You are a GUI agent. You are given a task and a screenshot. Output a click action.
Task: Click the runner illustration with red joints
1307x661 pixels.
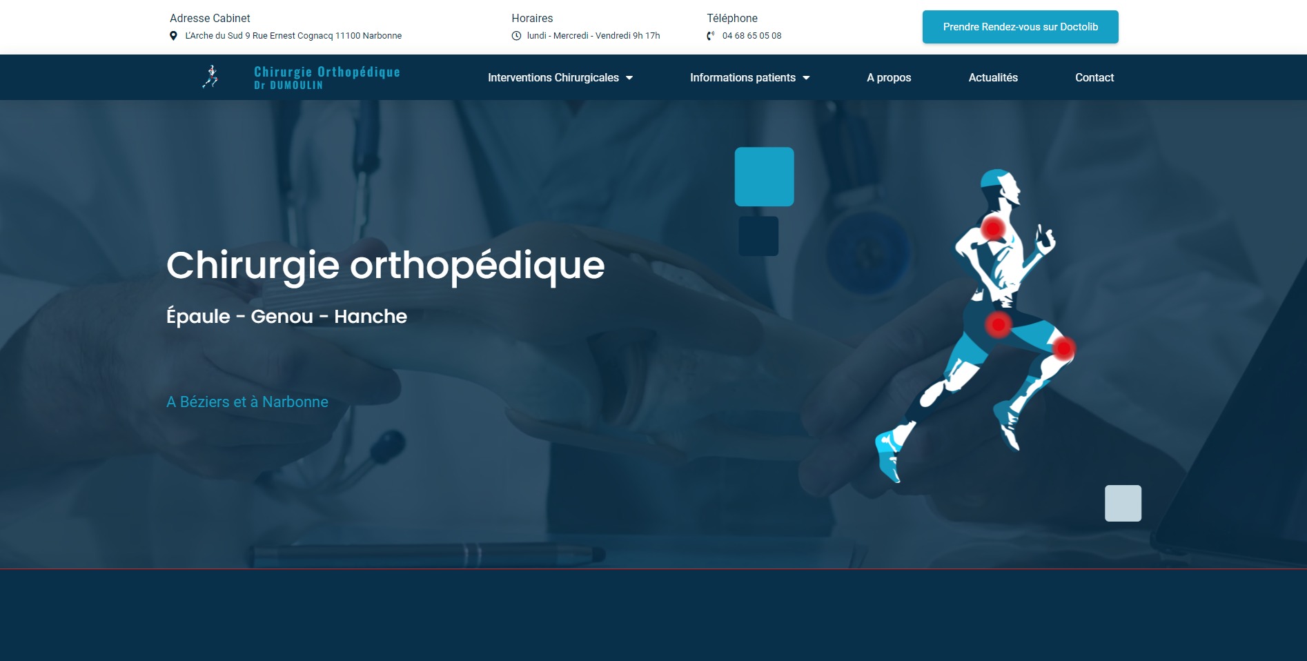click(976, 326)
